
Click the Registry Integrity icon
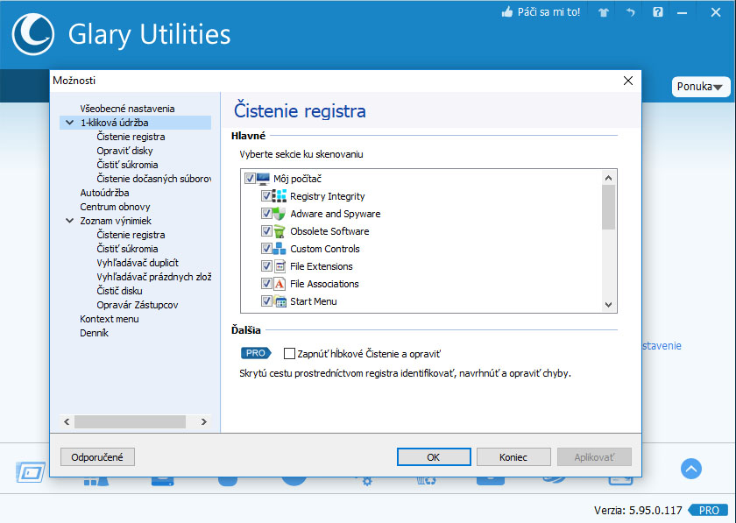pos(280,196)
